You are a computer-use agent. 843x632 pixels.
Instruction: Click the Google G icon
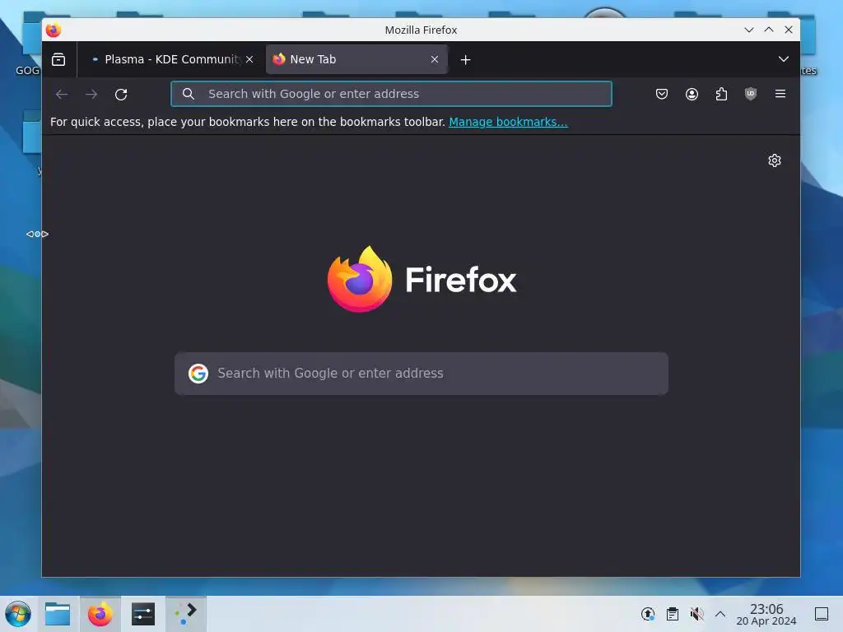point(198,373)
